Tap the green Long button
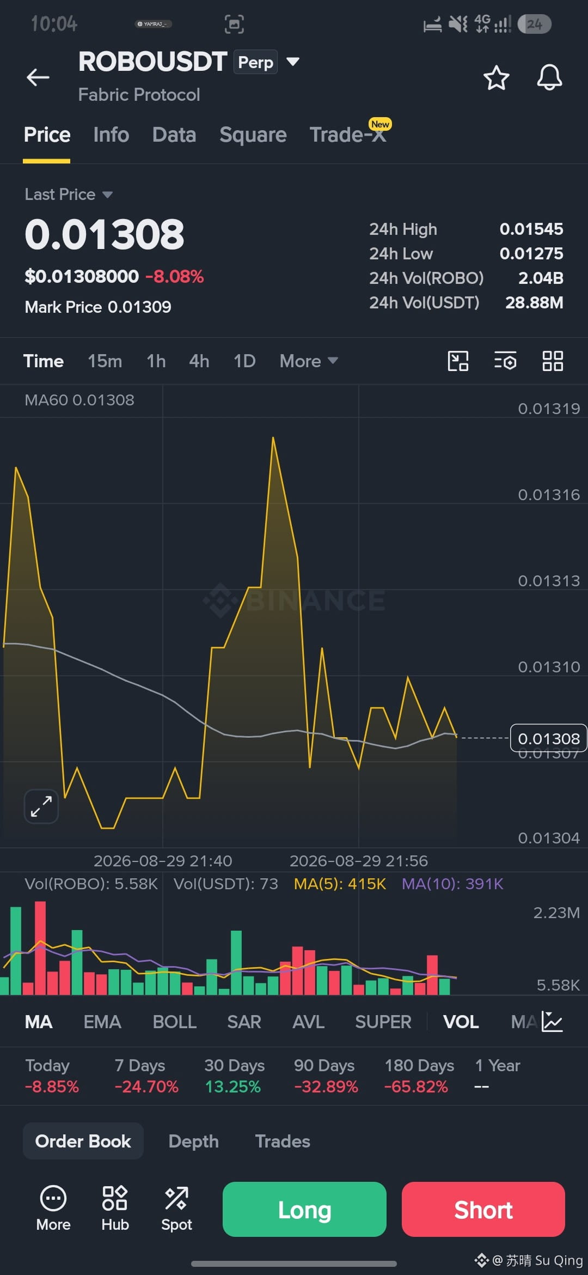588x1275 pixels. [304, 1209]
